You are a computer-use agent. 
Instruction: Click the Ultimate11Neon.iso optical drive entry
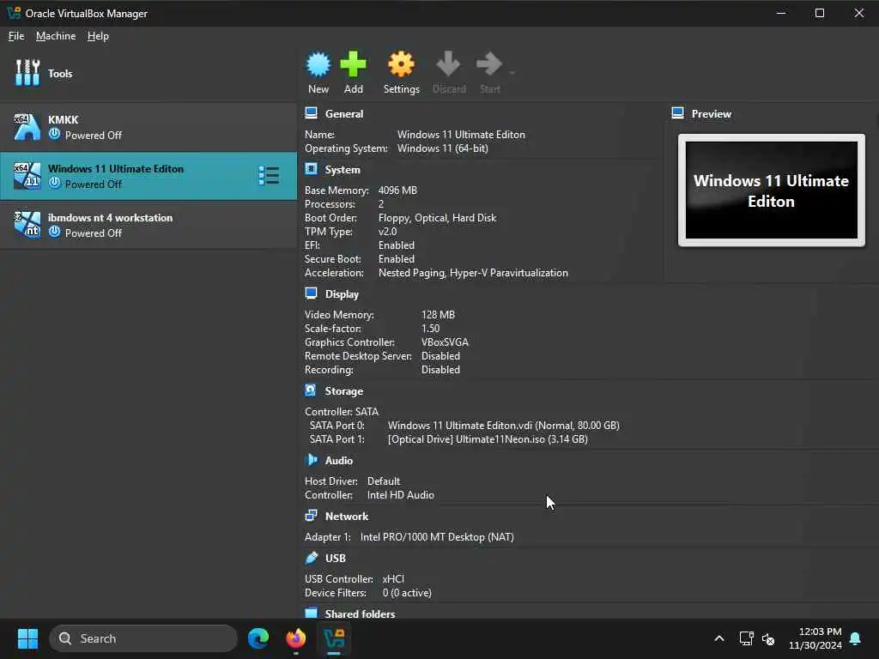coord(488,439)
